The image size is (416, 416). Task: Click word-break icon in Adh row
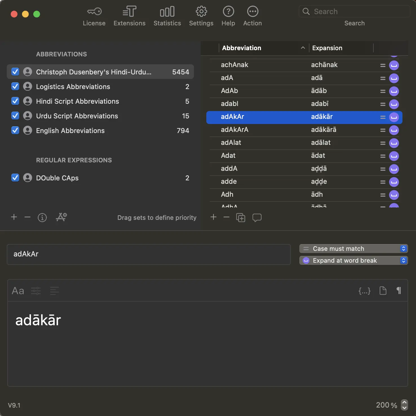click(394, 195)
